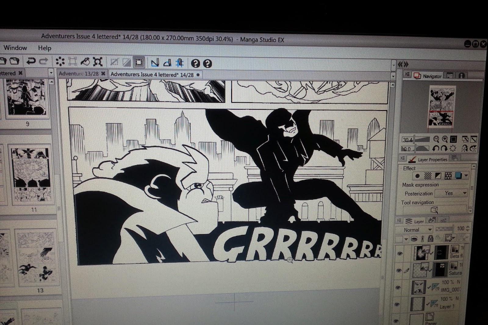The height and width of the screenshot is (325, 488).
Task: Click the Undo arrow in the toolbar
Action: tap(30, 61)
